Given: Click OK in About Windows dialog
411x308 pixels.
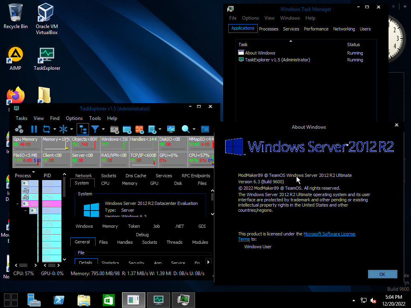Looking at the screenshot, I should point(383,274).
